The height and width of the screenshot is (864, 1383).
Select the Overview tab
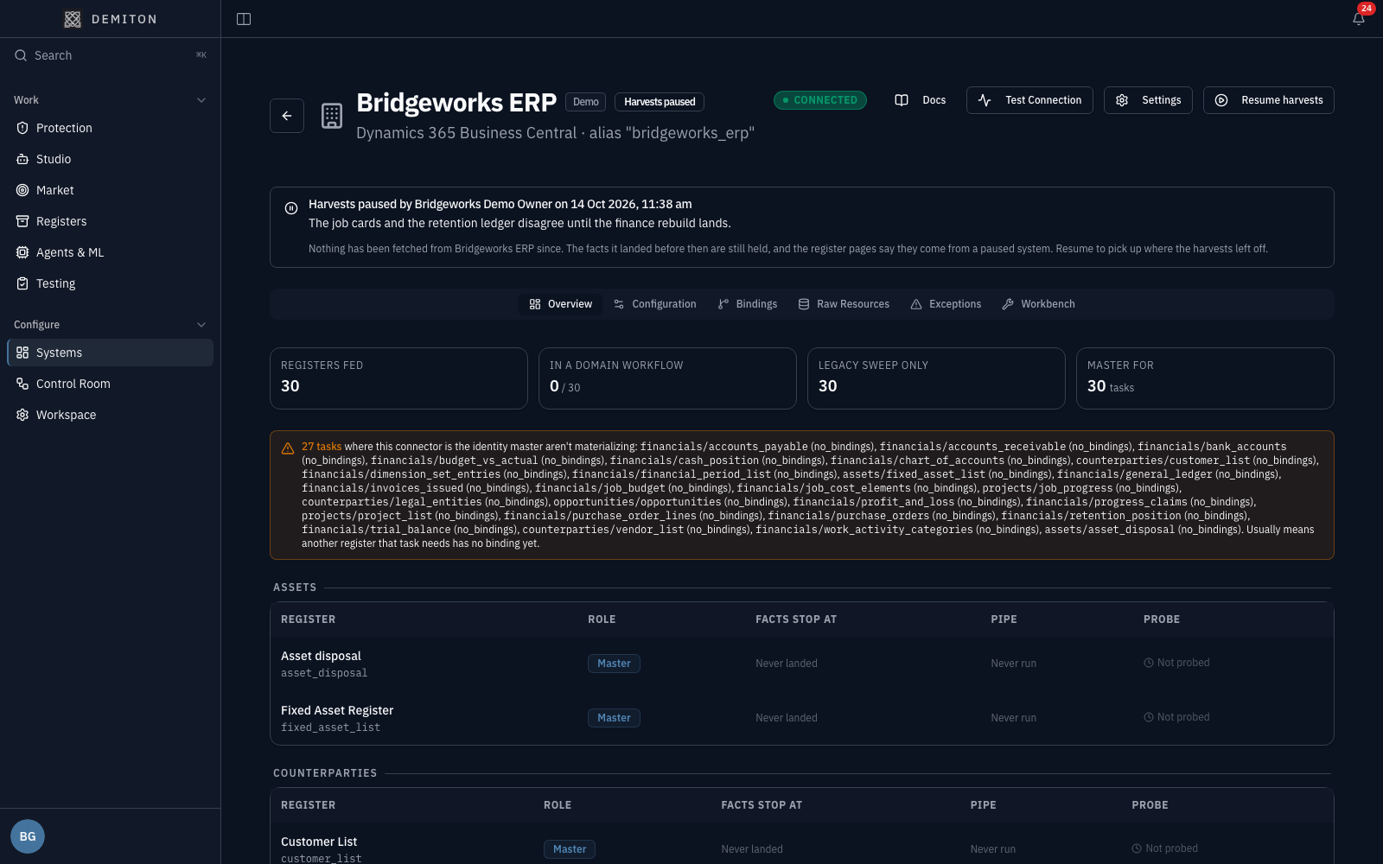(x=560, y=304)
